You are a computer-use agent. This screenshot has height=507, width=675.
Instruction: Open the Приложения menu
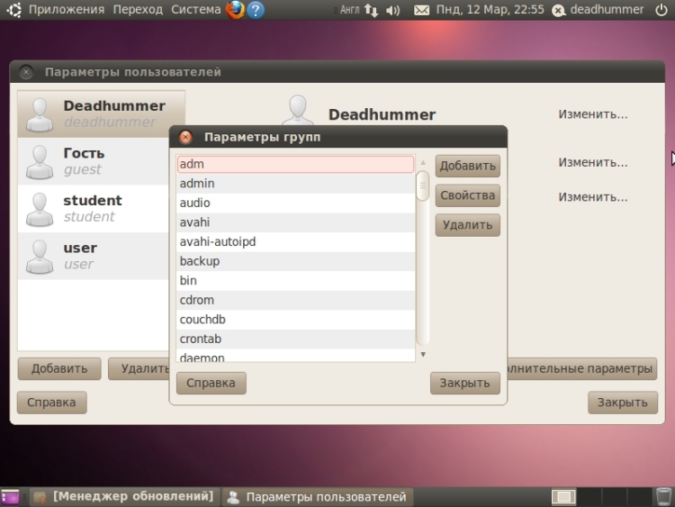(66, 10)
